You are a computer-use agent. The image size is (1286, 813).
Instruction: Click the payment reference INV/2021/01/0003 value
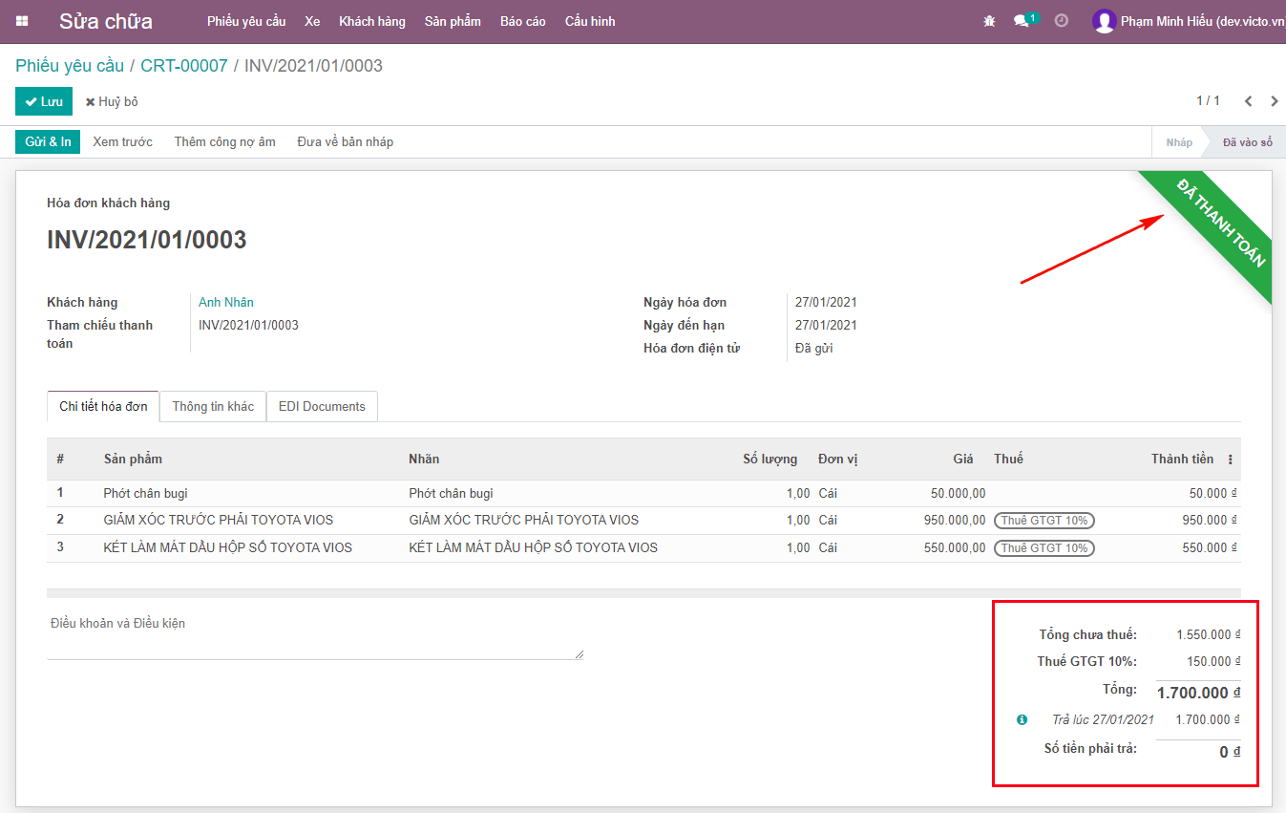(248, 325)
